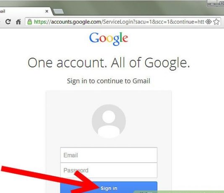224x193 pixels.
Task: Close the Gmail browser tab
Action: (x=47, y=11)
